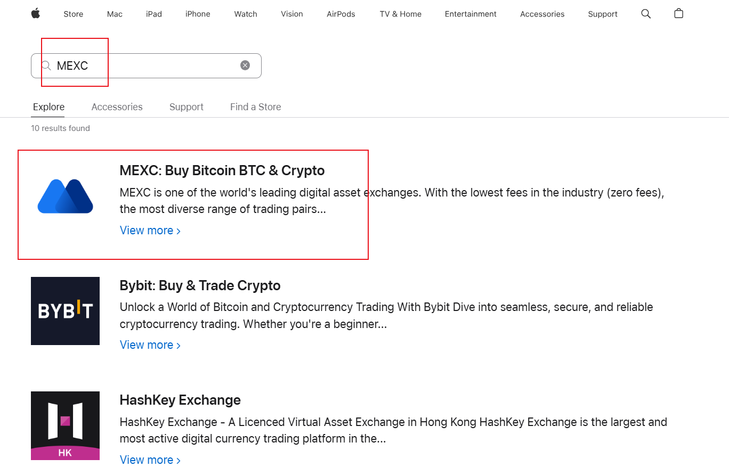Click the magnifier icon inside search box
The image size is (729, 475).
pyautogui.click(x=46, y=65)
